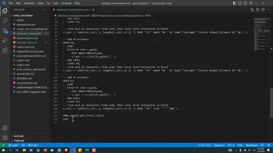The height and width of the screenshot is (153, 273).
Task: Open the File menu
Action: pyautogui.click(x=11, y=3)
